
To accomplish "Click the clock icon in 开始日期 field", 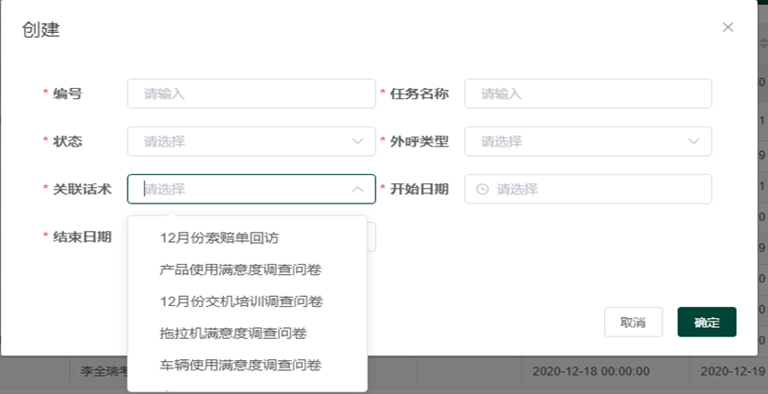I will tap(483, 190).
